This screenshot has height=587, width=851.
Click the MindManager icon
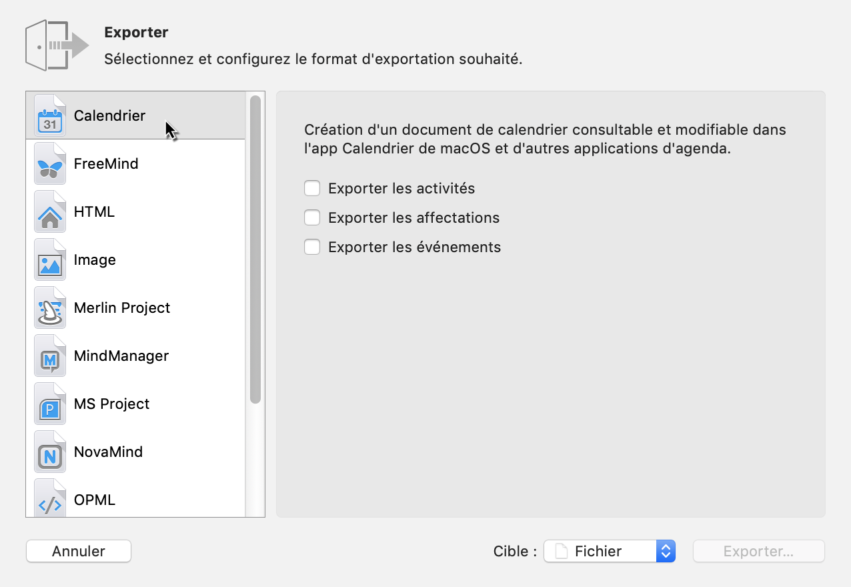50,355
